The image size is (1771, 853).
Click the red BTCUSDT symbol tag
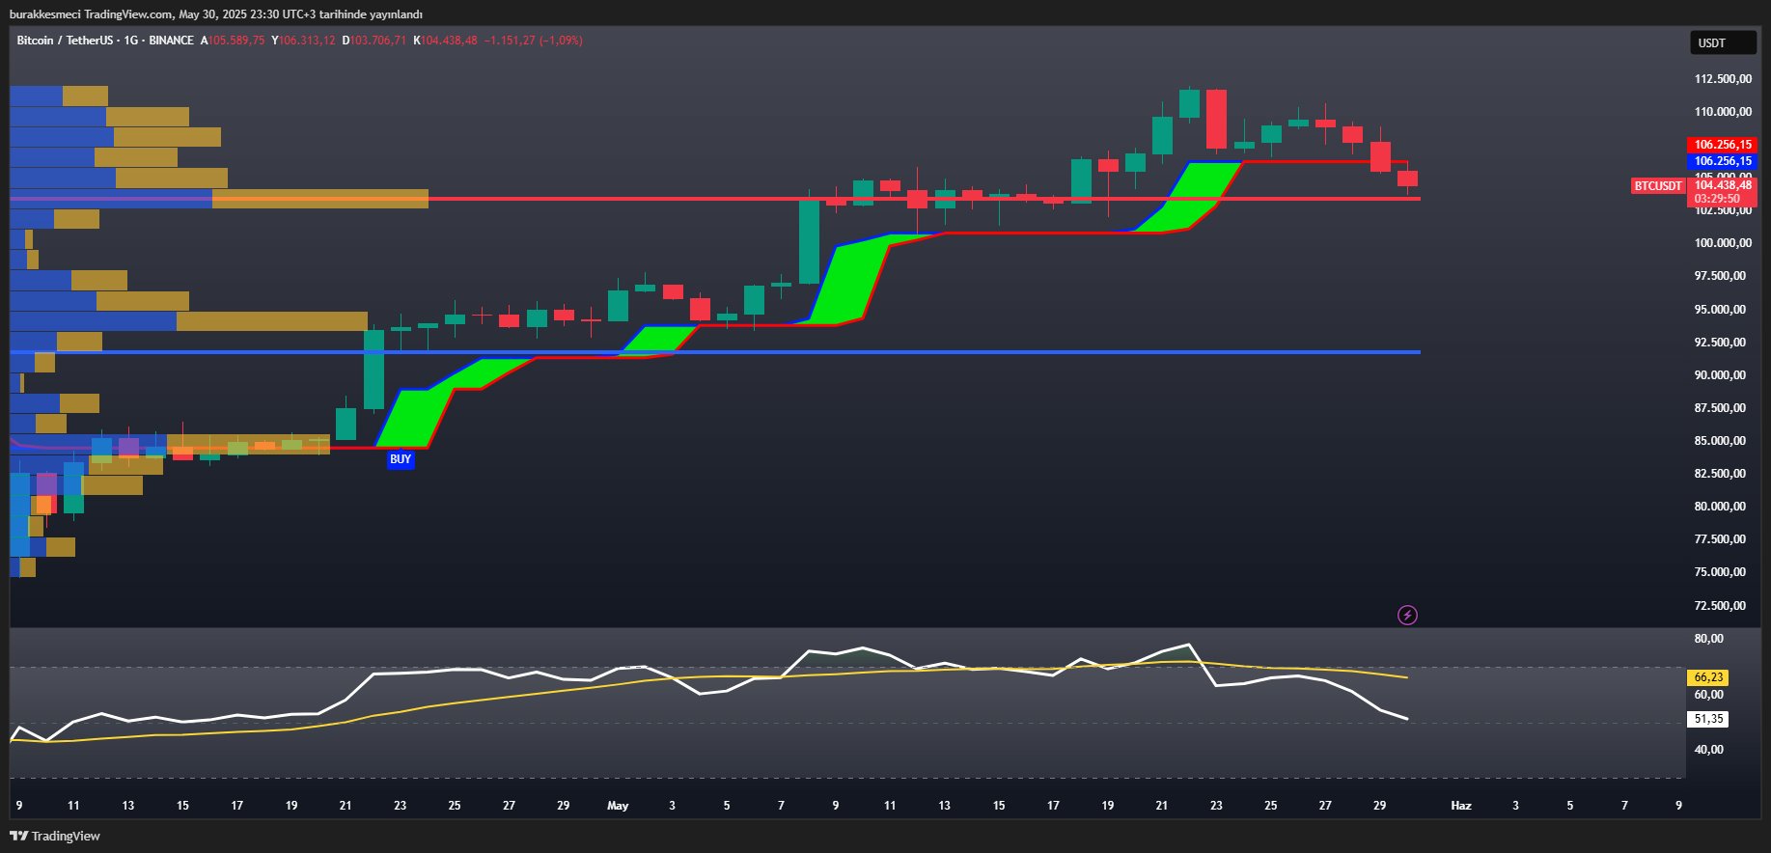click(1657, 185)
